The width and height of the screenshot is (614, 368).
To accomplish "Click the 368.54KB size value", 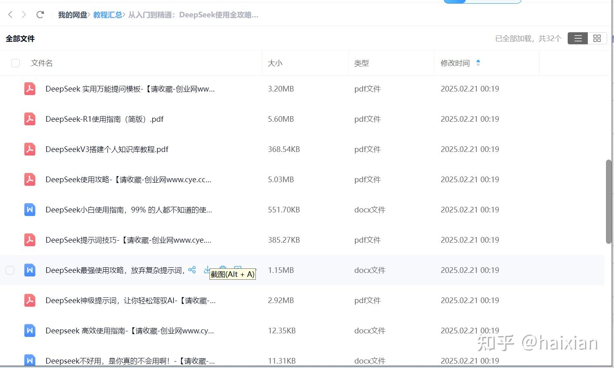I will click(284, 149).
